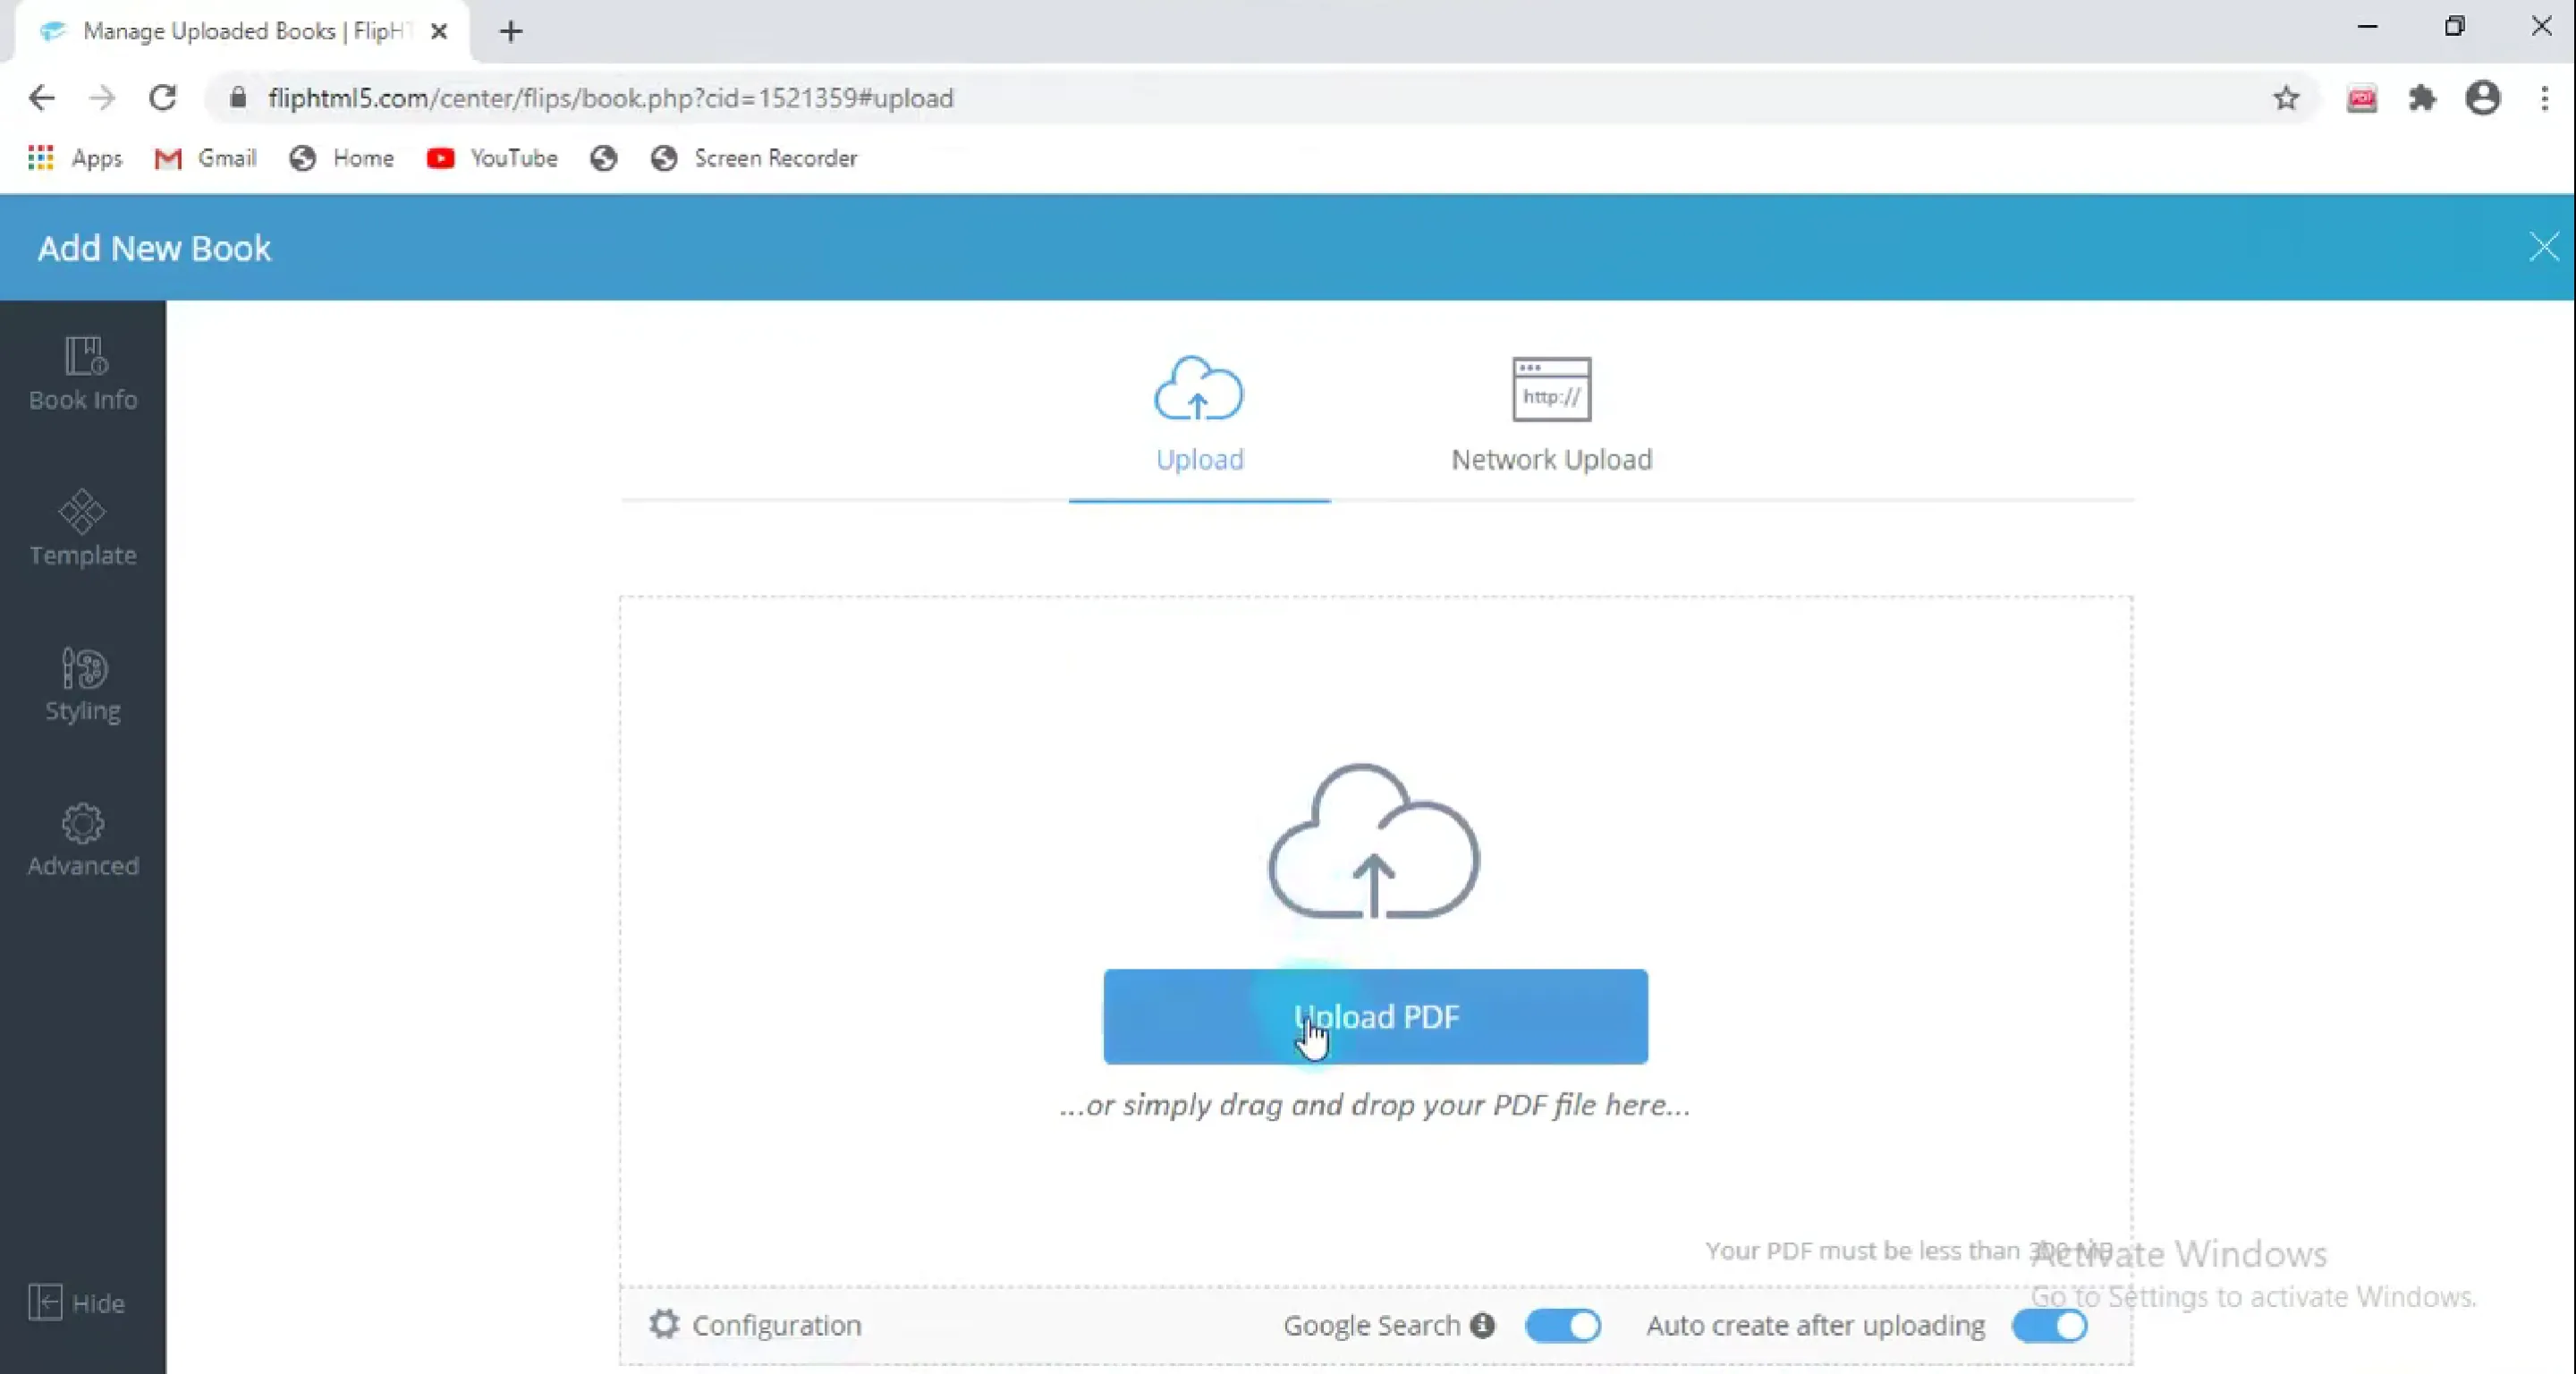Screen dimensions: 2576x1374
Task: Click the Configuration gear icon
Action: pyautogui.click(x=666, y=1325)
